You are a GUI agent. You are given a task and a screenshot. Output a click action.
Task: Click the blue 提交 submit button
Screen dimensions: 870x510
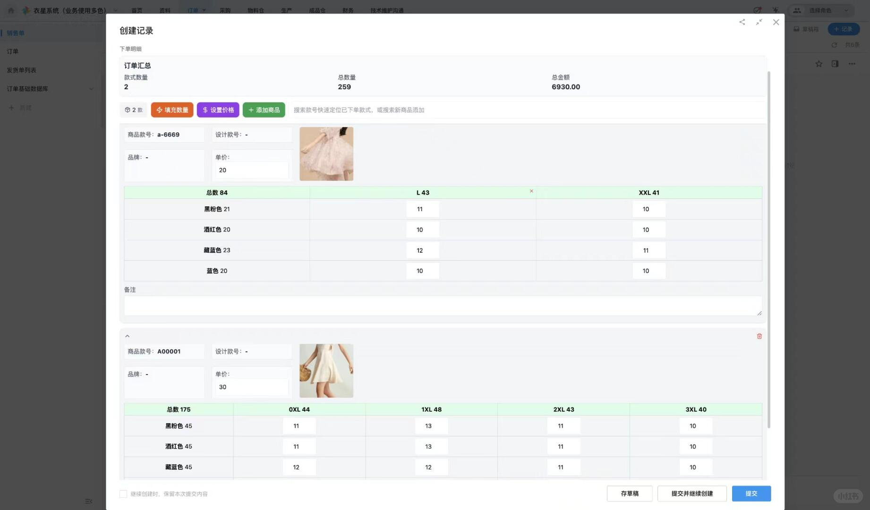tap(751, 493)
